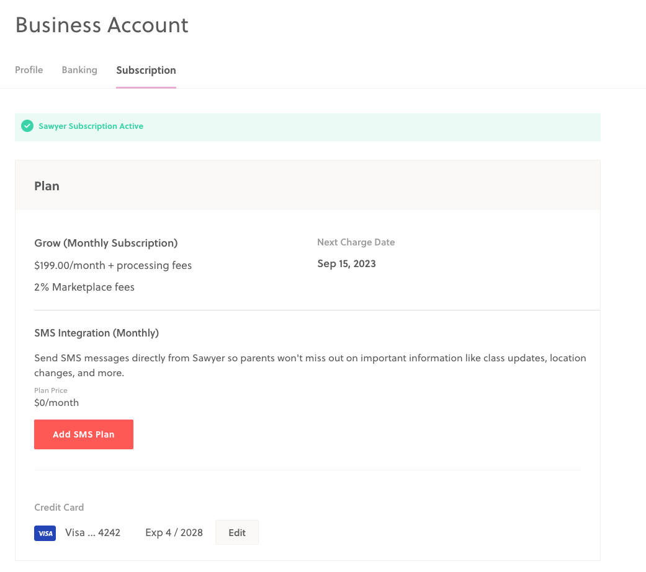Click the $0/month price value
This screenshot has height=572, width=646.
(56, 403)
